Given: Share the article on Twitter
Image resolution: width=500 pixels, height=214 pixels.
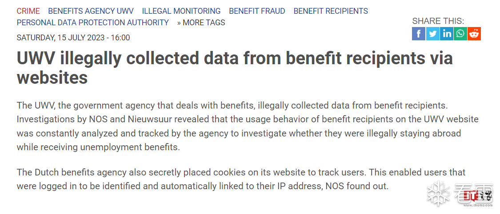Looking at the screenshot, I should tap(432, 34).
